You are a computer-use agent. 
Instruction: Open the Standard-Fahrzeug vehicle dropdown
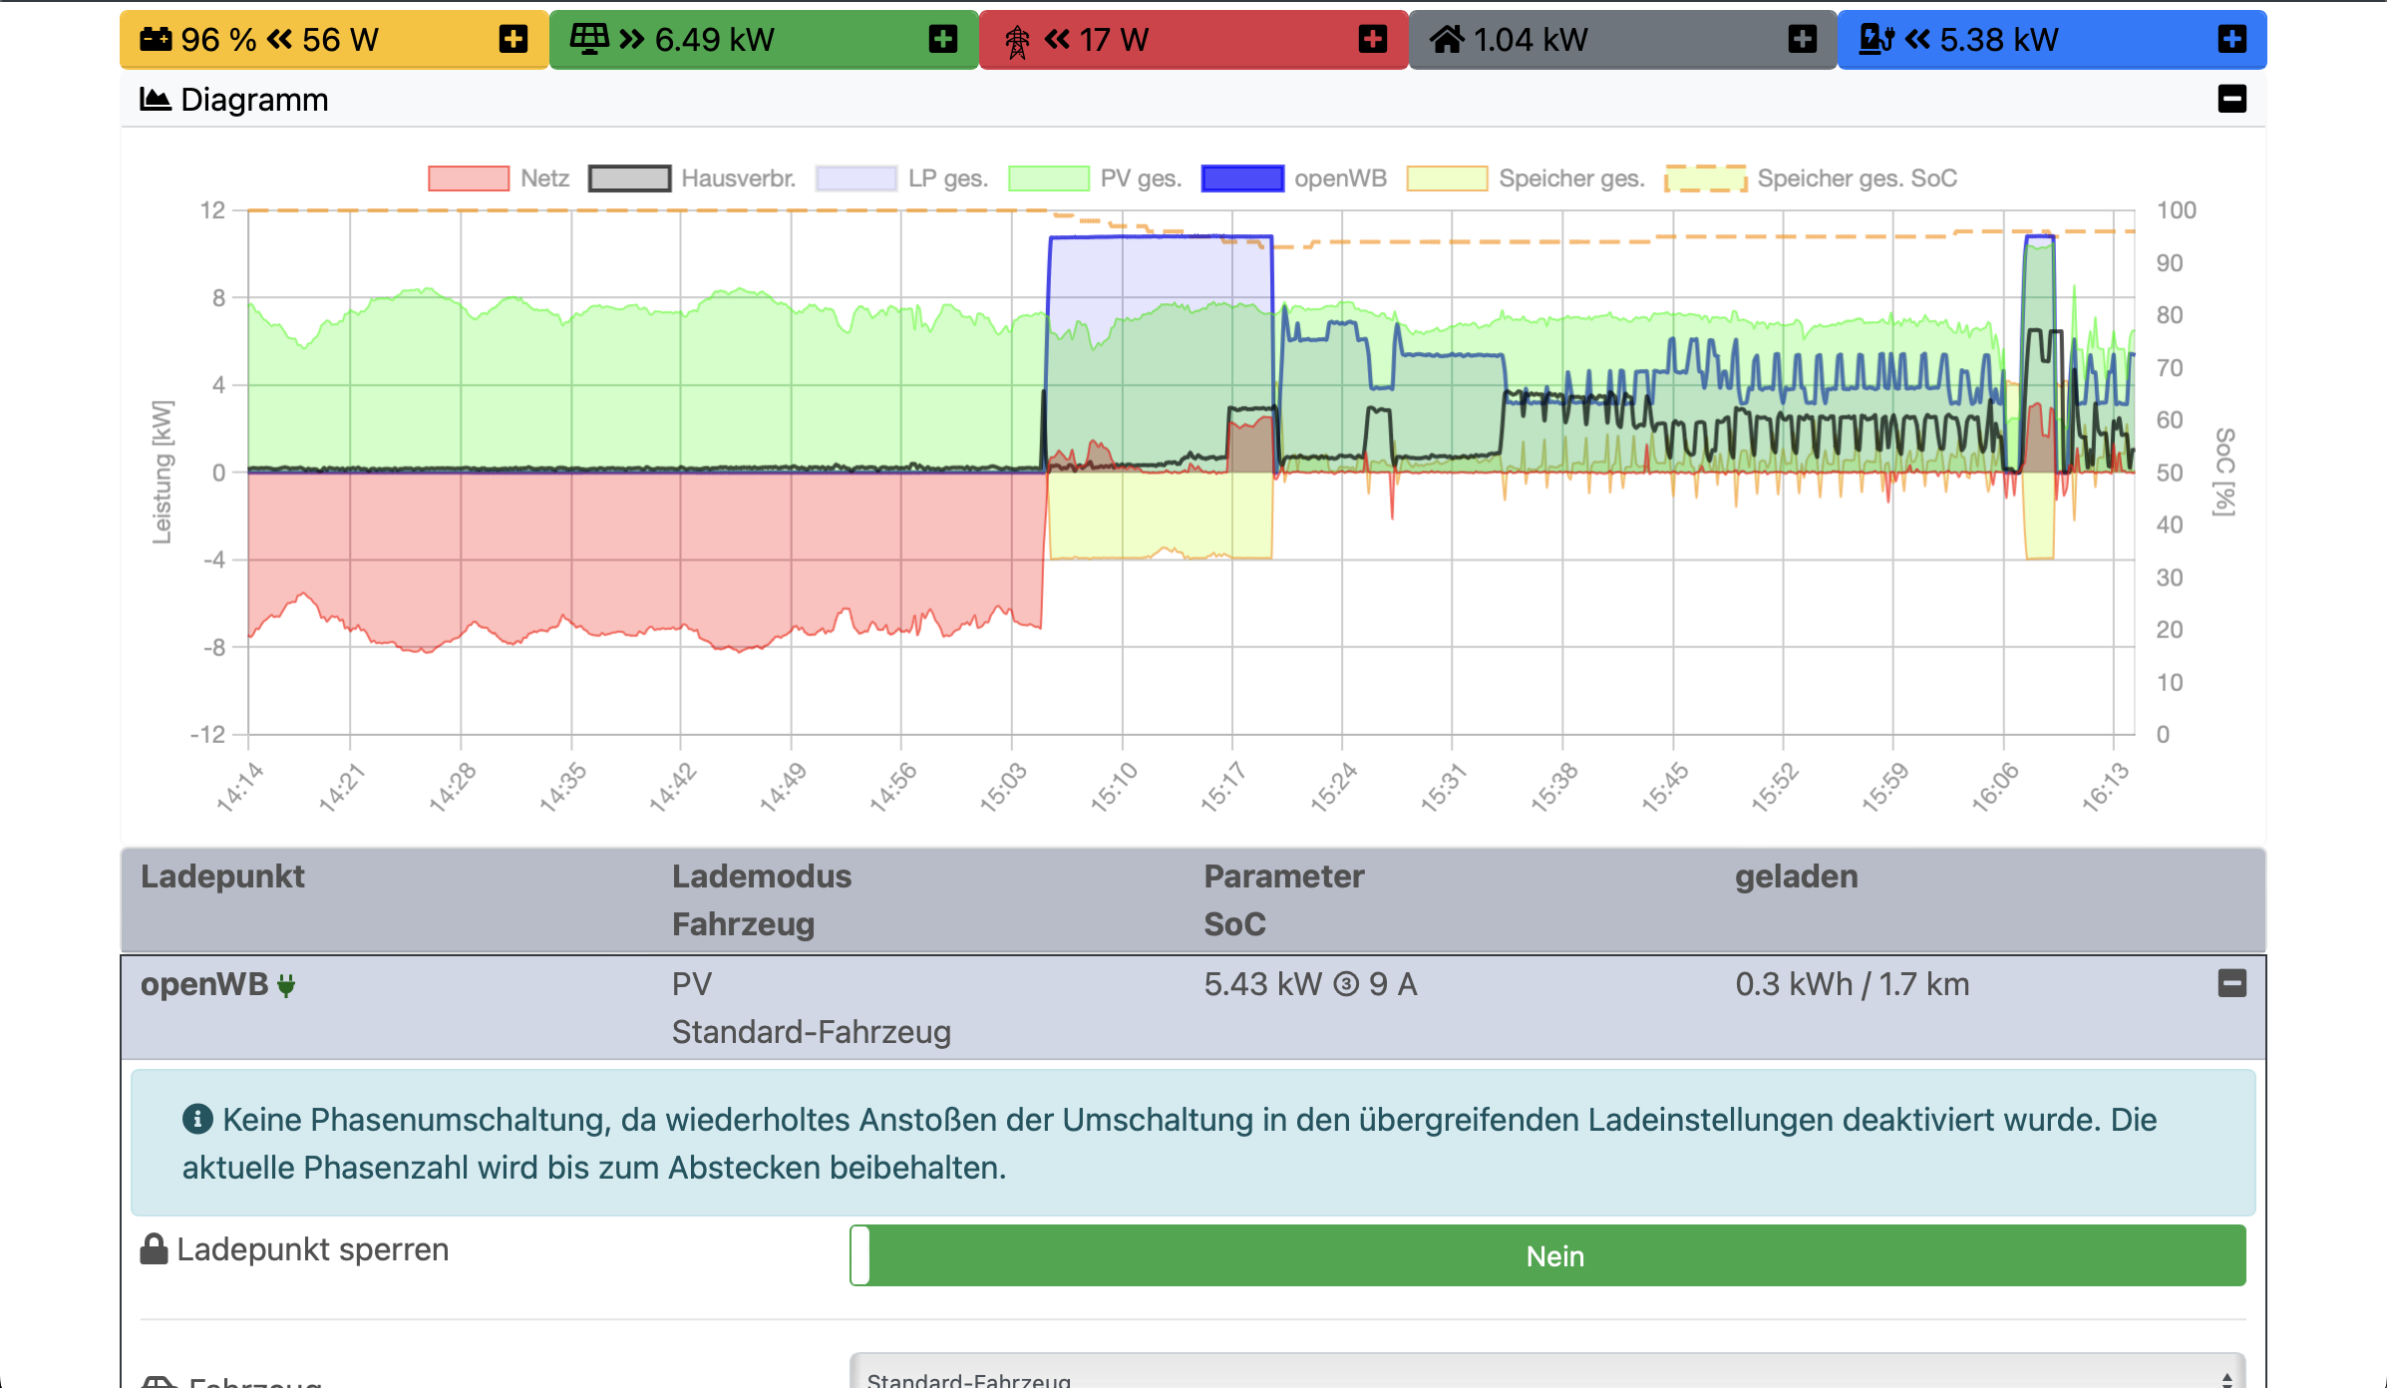pos(1547,1376)
